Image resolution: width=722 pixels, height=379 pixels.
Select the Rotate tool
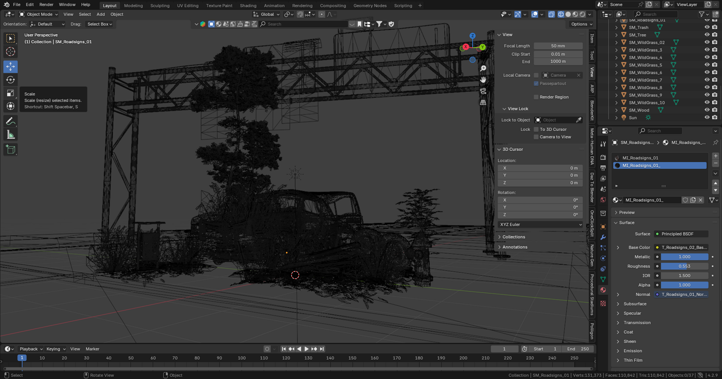(x=11, y=80)
